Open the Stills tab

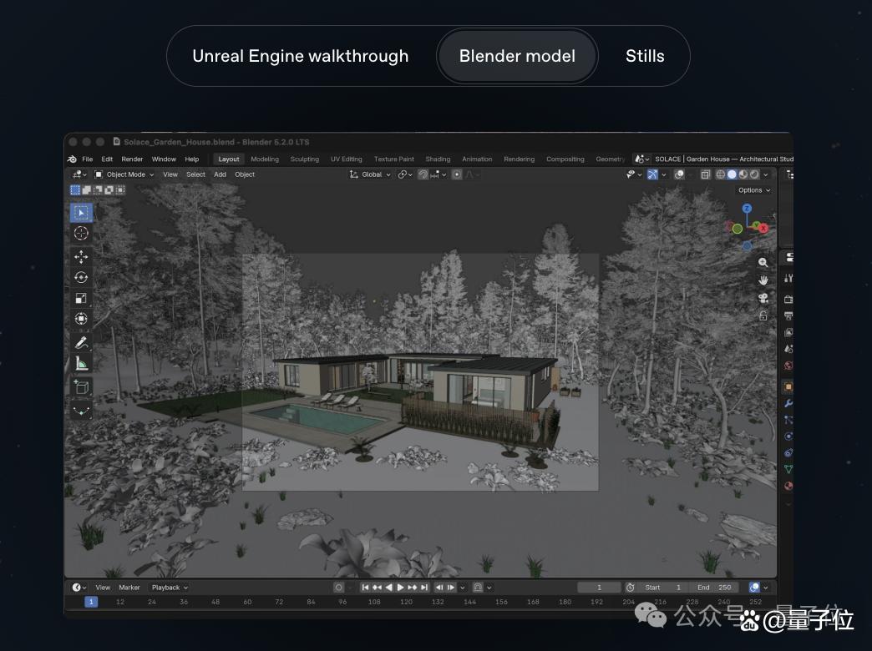click(x=645, y=56)
